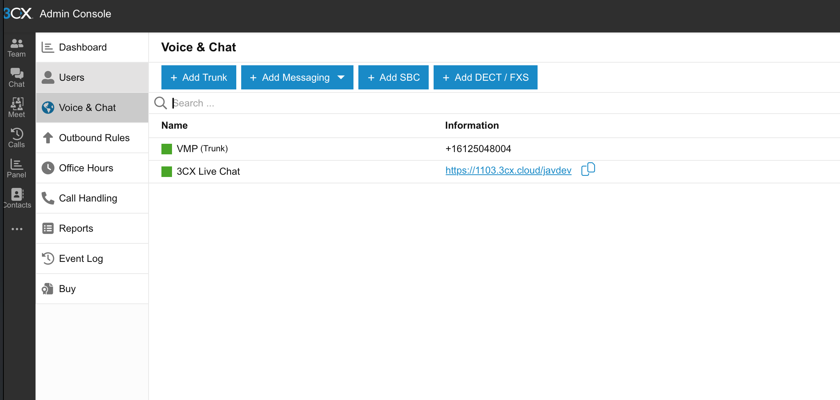
Task: Click the green status square for VMP trunk
Action: coord(167,149)
